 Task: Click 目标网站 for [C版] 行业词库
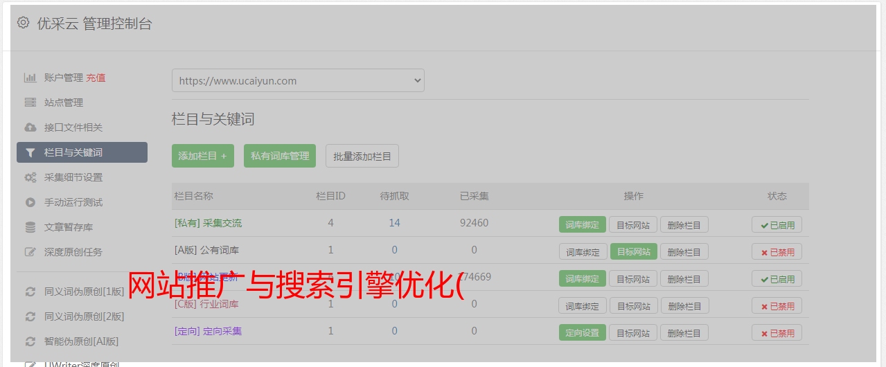[x=633, y=305]
